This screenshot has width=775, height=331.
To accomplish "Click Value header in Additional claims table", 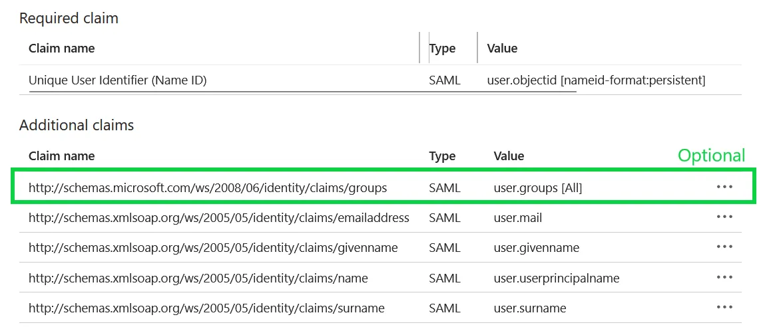I will tap(509, 156).
